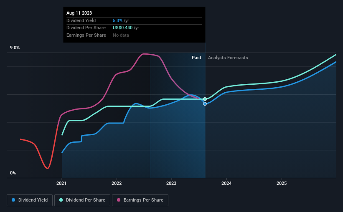
Task: Click the teal Dividend Per Share legend dot
Action: pyautogui.click(x=61, y=200)
